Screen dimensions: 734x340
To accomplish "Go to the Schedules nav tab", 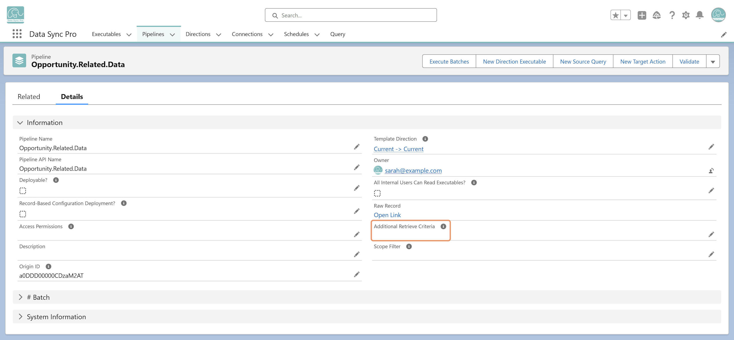I will [296, 34].
